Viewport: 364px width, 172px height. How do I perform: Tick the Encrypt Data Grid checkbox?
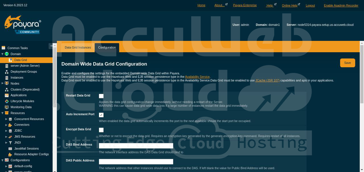coord(101,130)
